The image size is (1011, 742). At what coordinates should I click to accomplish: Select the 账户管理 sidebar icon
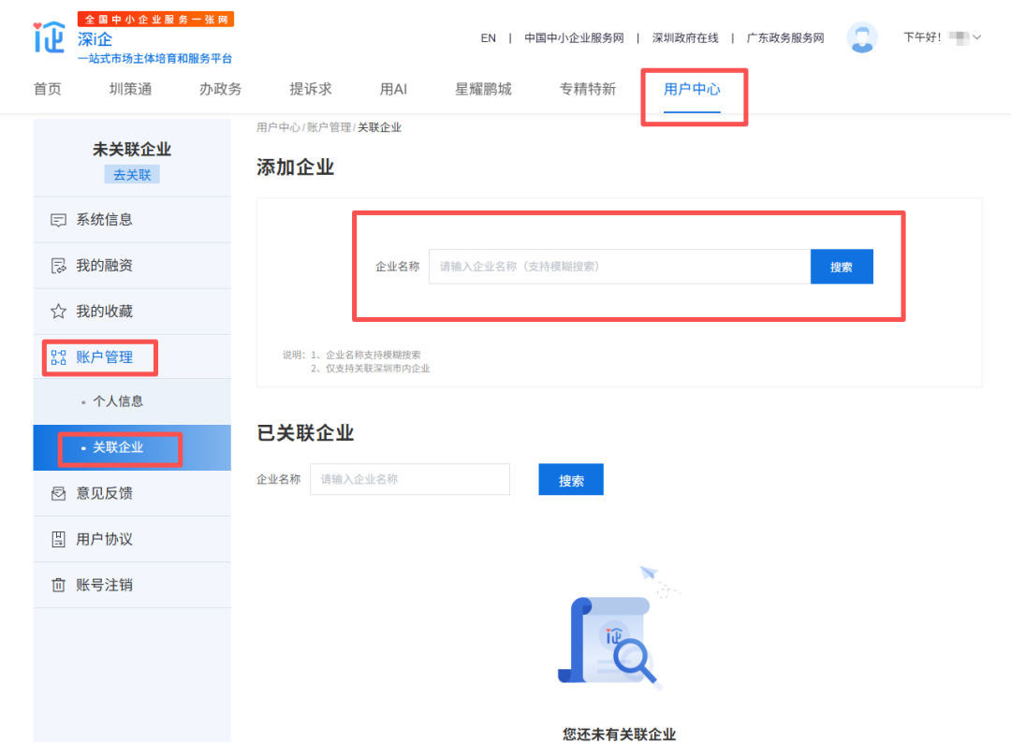[x=58, y=356]
